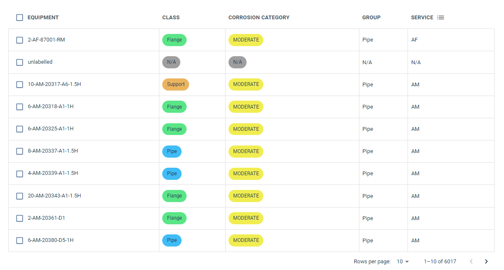Screen dimensions: 504x270
Task: Toggle the select-all checkbox in header
Action: click(x=20, y=18)
